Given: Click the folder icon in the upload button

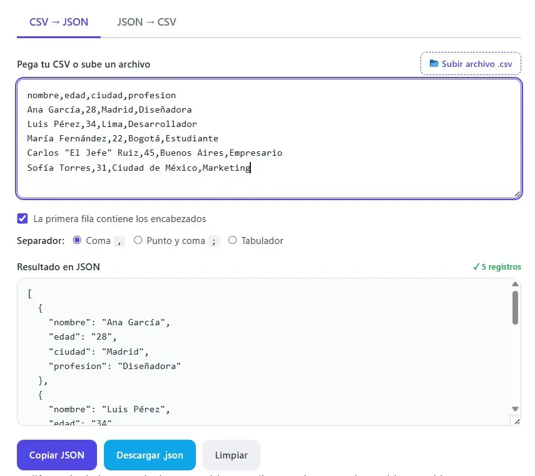Looking at the screenshot, I should pyautogui.click(x=434, y=63).
